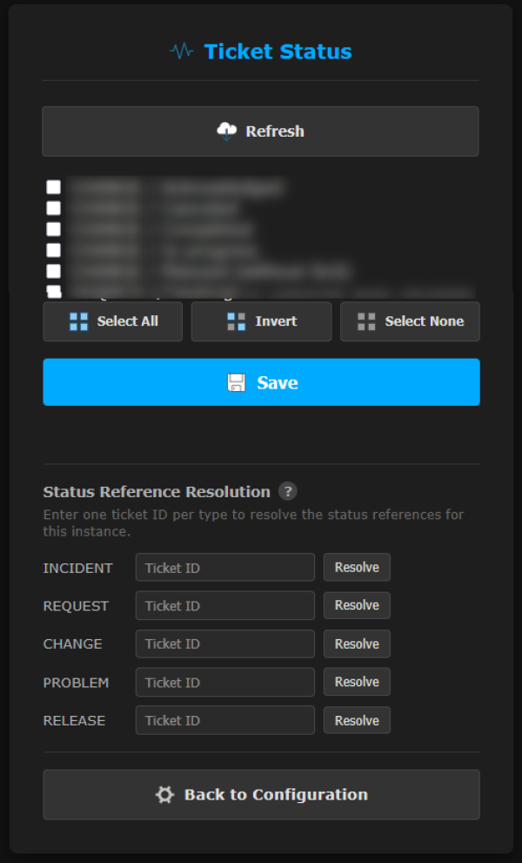Toggle the third checkbox in the status list

[x=54, y=229]
